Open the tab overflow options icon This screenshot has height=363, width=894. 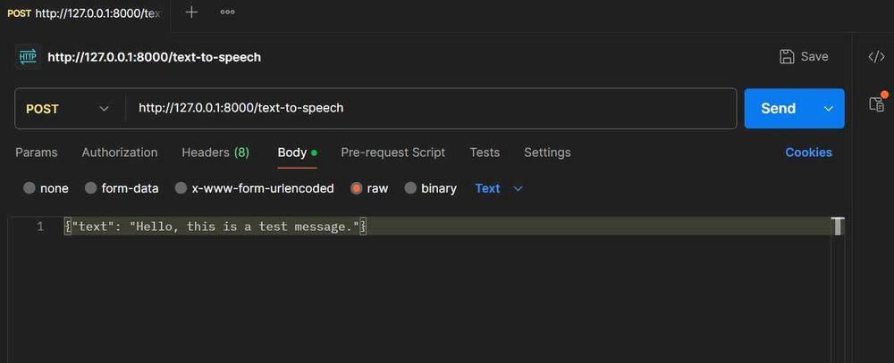pos(227,12)
